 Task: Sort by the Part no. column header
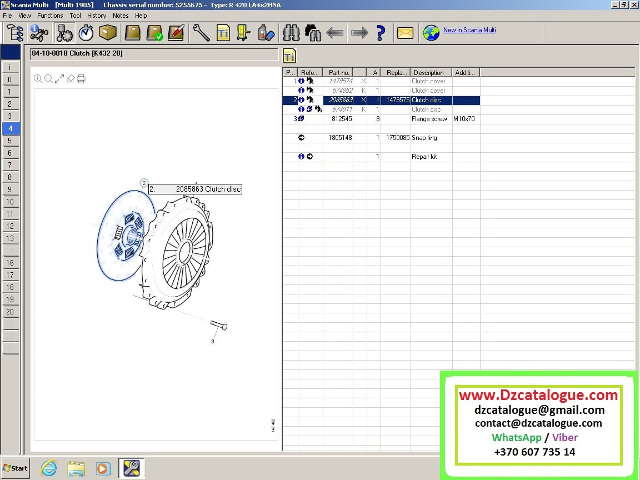(338, 73)
